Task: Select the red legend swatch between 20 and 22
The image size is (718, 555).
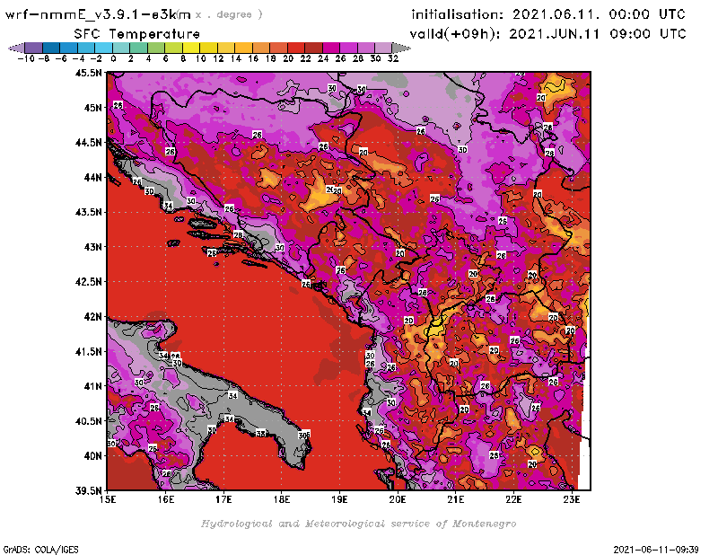Action: 296,48
